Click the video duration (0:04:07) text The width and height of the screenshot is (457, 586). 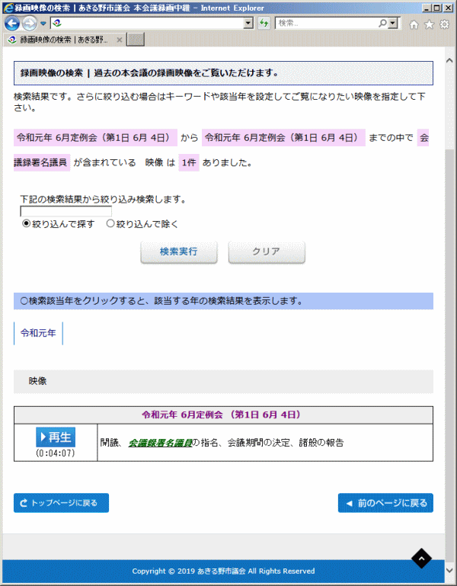pyautogui.click(x=56, y=453)
